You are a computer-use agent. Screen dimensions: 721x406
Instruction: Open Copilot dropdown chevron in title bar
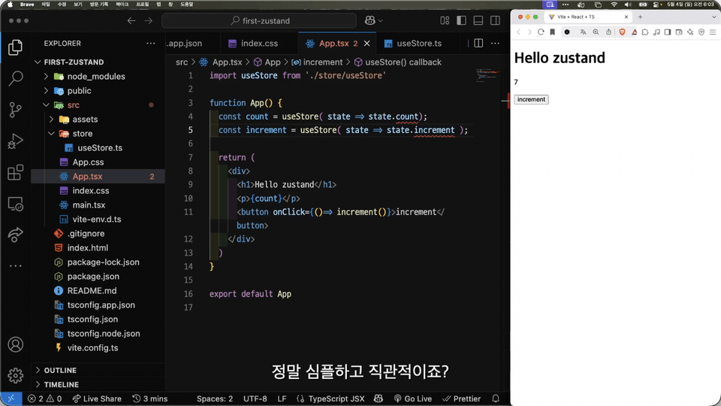pos(380,21)
